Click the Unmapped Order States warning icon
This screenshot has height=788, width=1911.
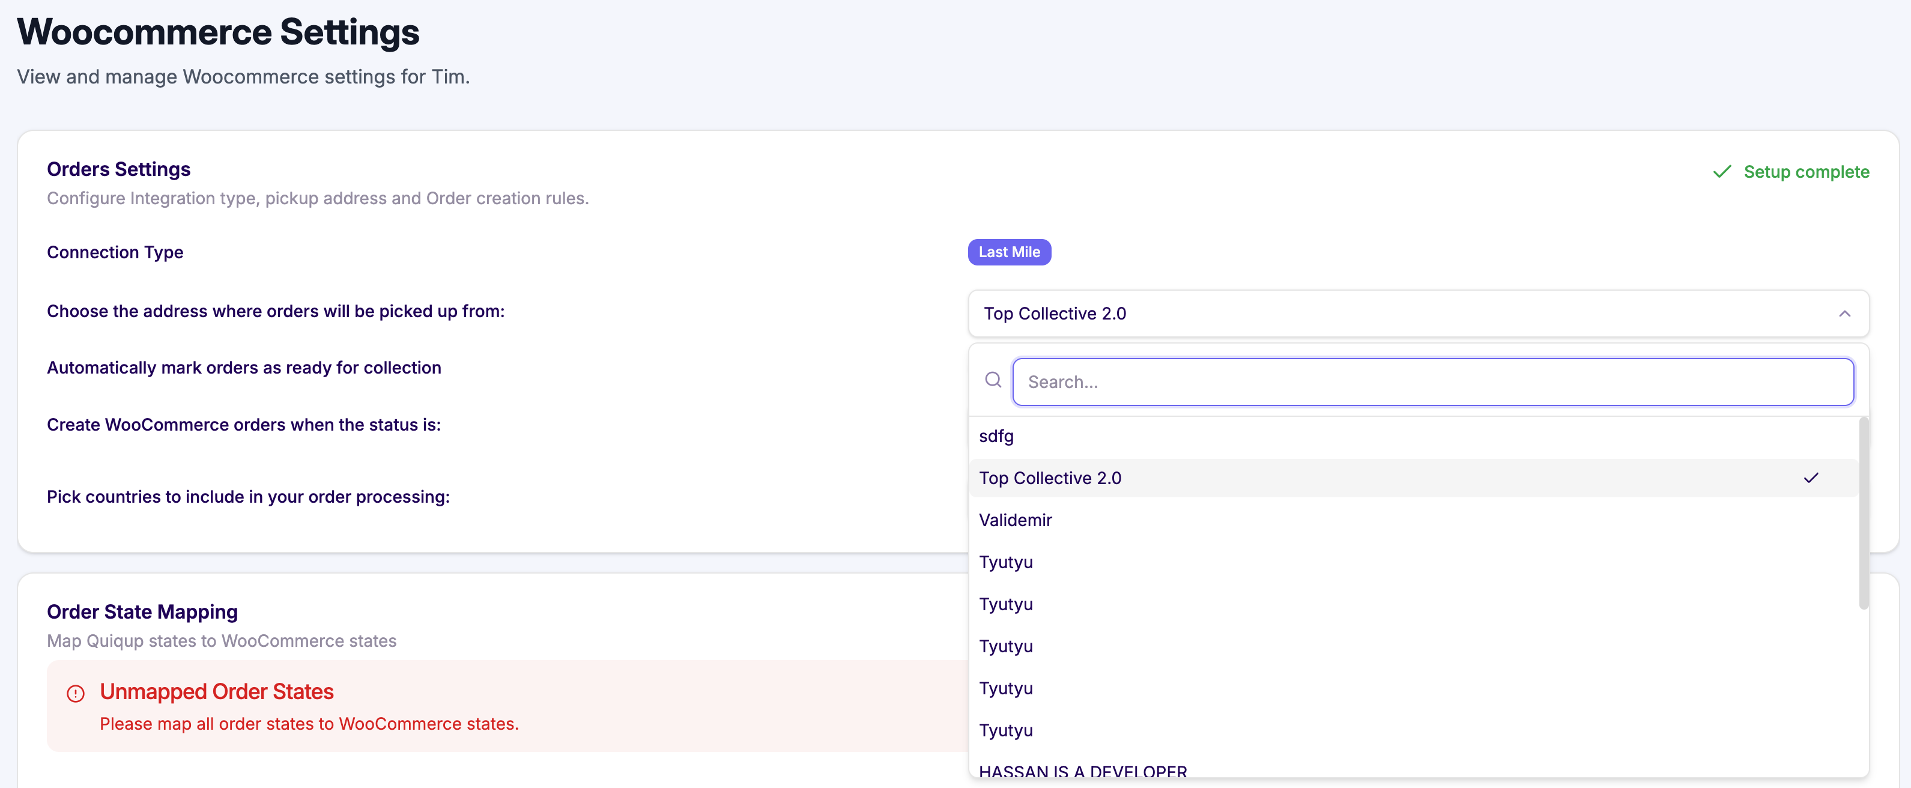pos(76,693)
